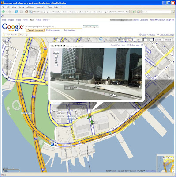Zoom in the map with the plus button
Screen dimensions: 176x177
[7, 50]
